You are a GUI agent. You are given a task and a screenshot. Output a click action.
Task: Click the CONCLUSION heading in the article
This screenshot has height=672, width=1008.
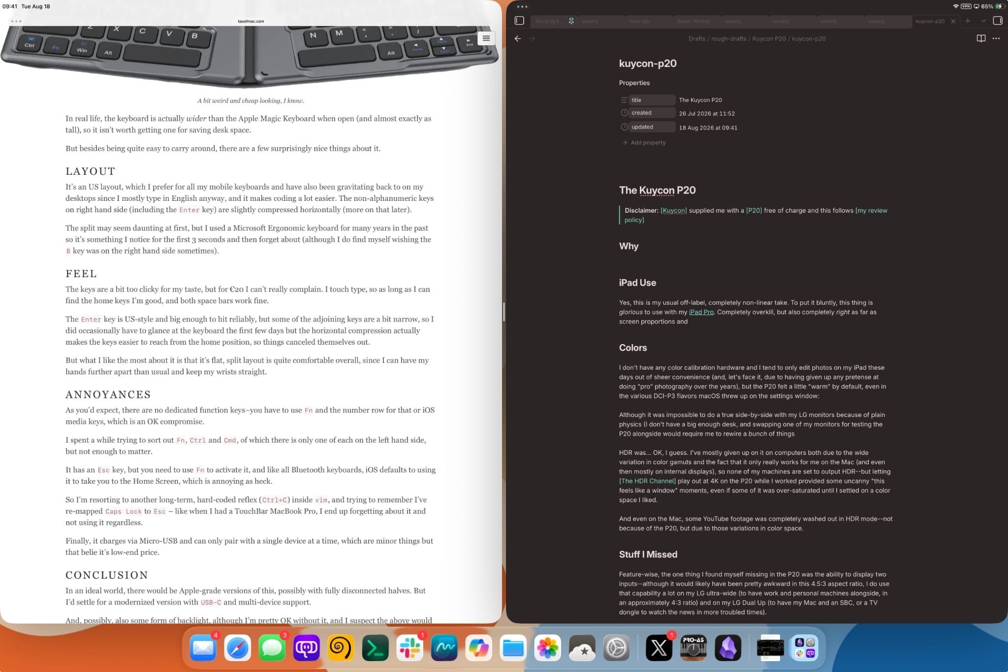[107, 575]
